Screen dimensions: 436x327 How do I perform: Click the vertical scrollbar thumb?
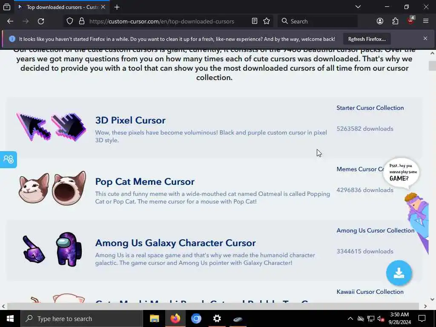(433, 66)
